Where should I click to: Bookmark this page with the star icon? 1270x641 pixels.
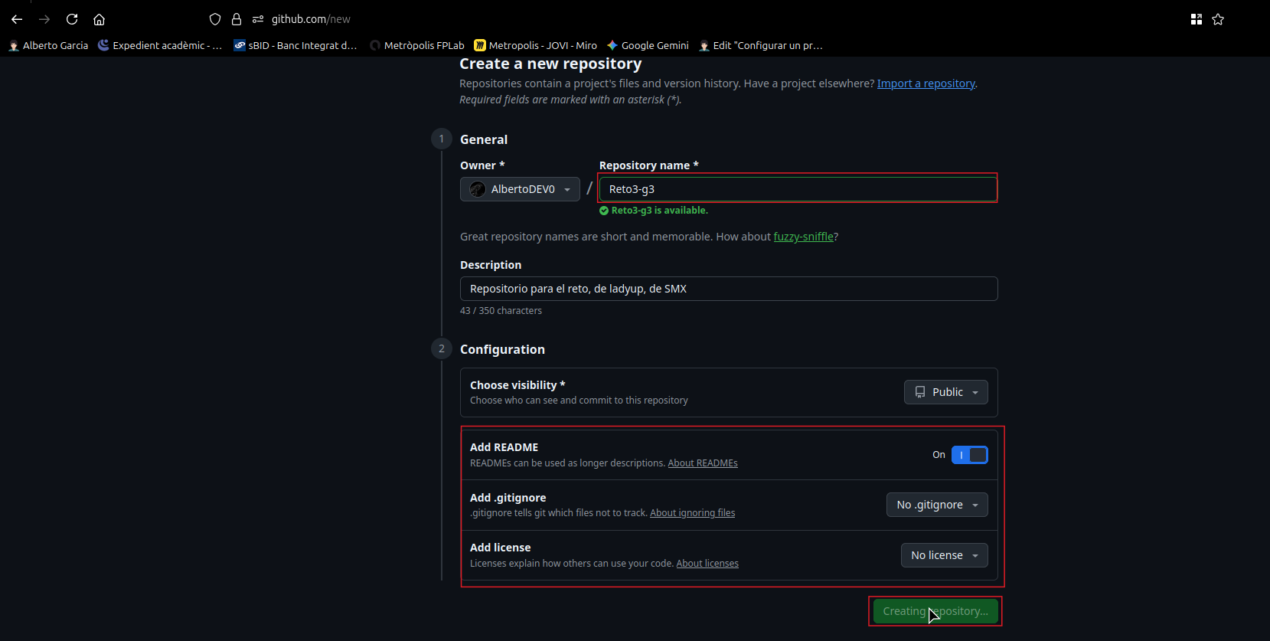point(1218,19)
